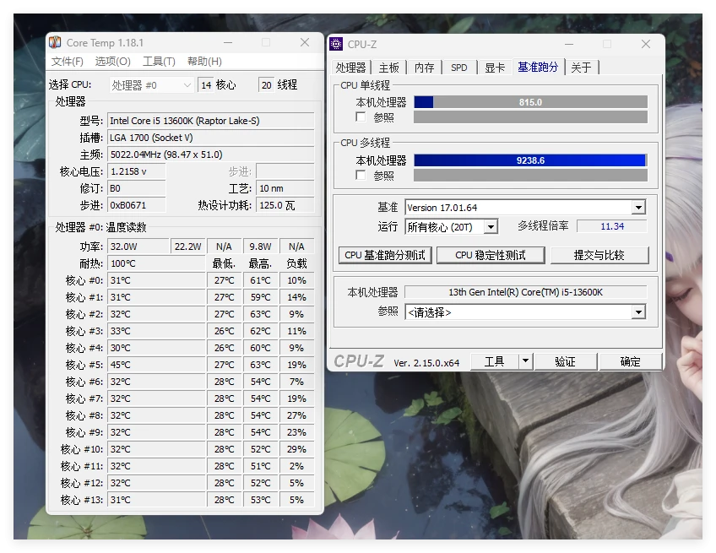Minimize the CPU-Z window
The height and width of the screenshot is (553, 716).
pos(568,45)
